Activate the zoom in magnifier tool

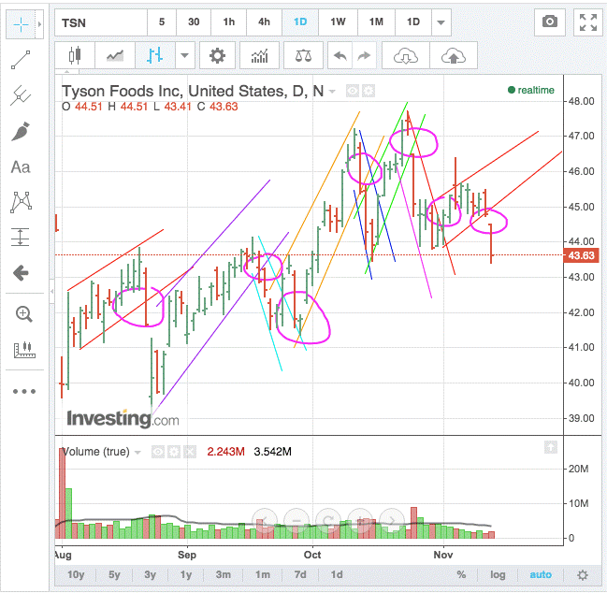point(23,314)
